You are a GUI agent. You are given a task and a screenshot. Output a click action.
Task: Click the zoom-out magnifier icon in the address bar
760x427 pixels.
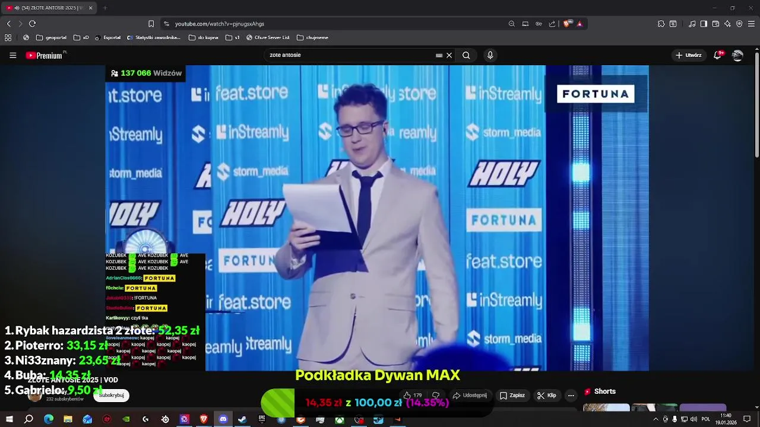pos(512,24)
